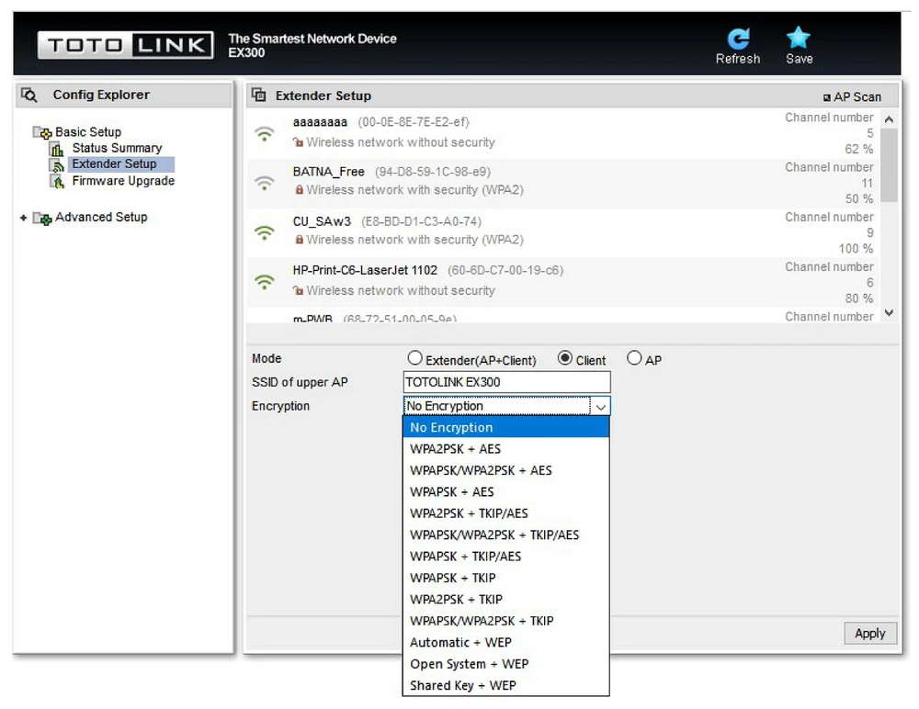Select the Extender(AP+Client) mode radio button
This screenshot has height=709, width=919.
point(415,359)
